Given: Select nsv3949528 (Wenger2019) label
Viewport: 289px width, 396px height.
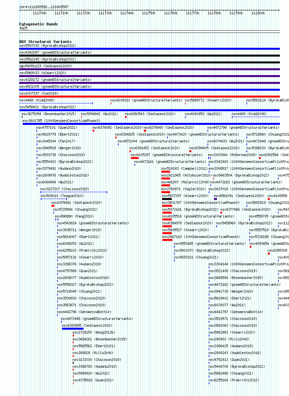Looking at the screenshot, I should 58,148.
